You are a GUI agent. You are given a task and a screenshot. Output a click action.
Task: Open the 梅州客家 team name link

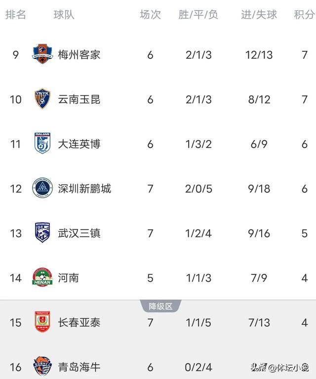pyautogui.click(x=79, y=55)
